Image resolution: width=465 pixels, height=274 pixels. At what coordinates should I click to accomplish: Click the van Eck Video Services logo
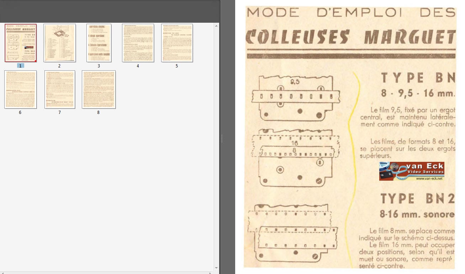[412, 169]
